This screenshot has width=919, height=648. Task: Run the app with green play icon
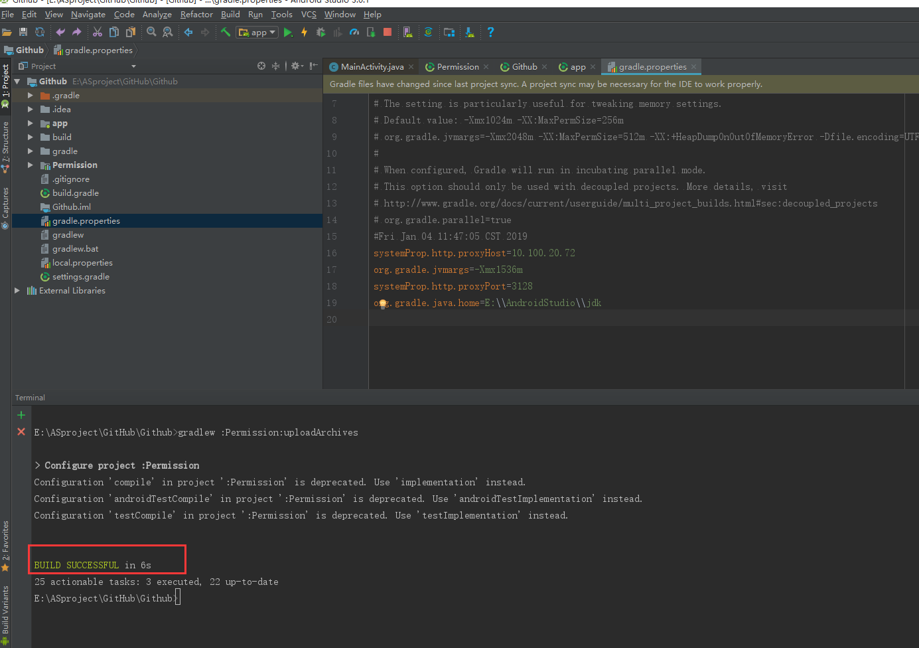click(x=288, y=32)
